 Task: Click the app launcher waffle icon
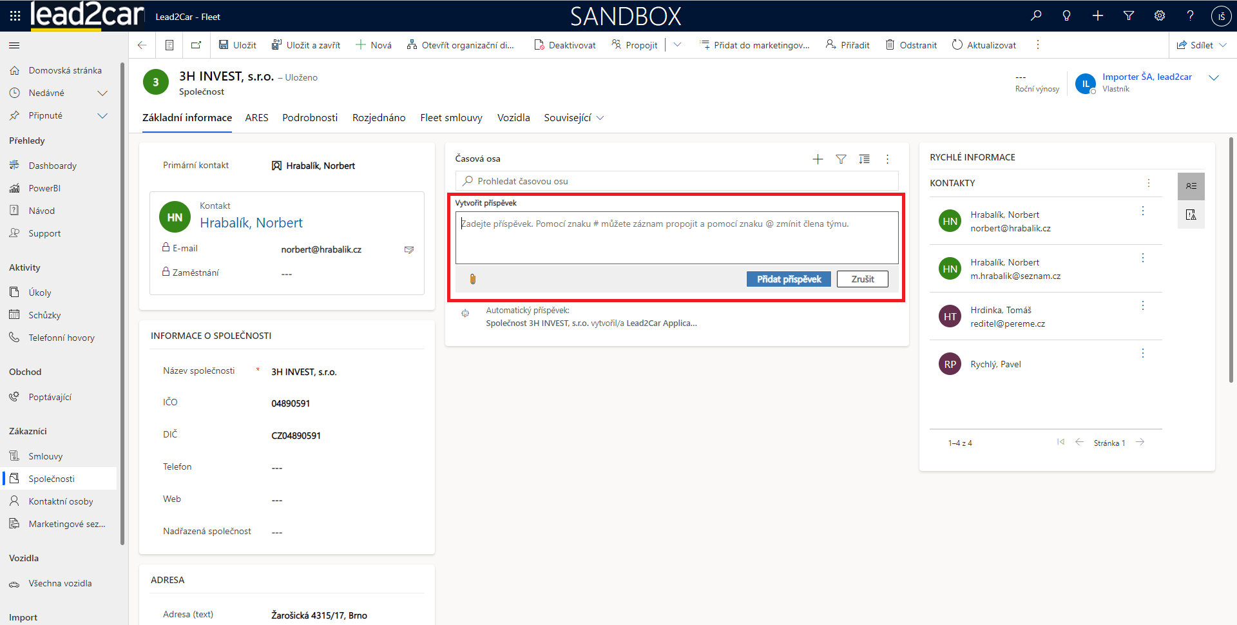pos(15,16)
